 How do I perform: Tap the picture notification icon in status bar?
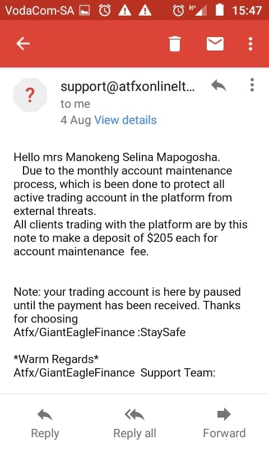(x=84, y=11)
